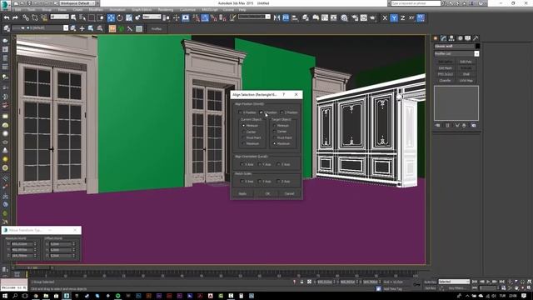The image size is (533, 300).
Task: Open the Motion command panel tab
Action: click(x=460, y=38)
